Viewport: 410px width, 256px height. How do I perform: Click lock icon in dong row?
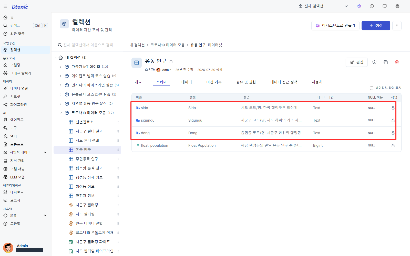coord(393,133)
